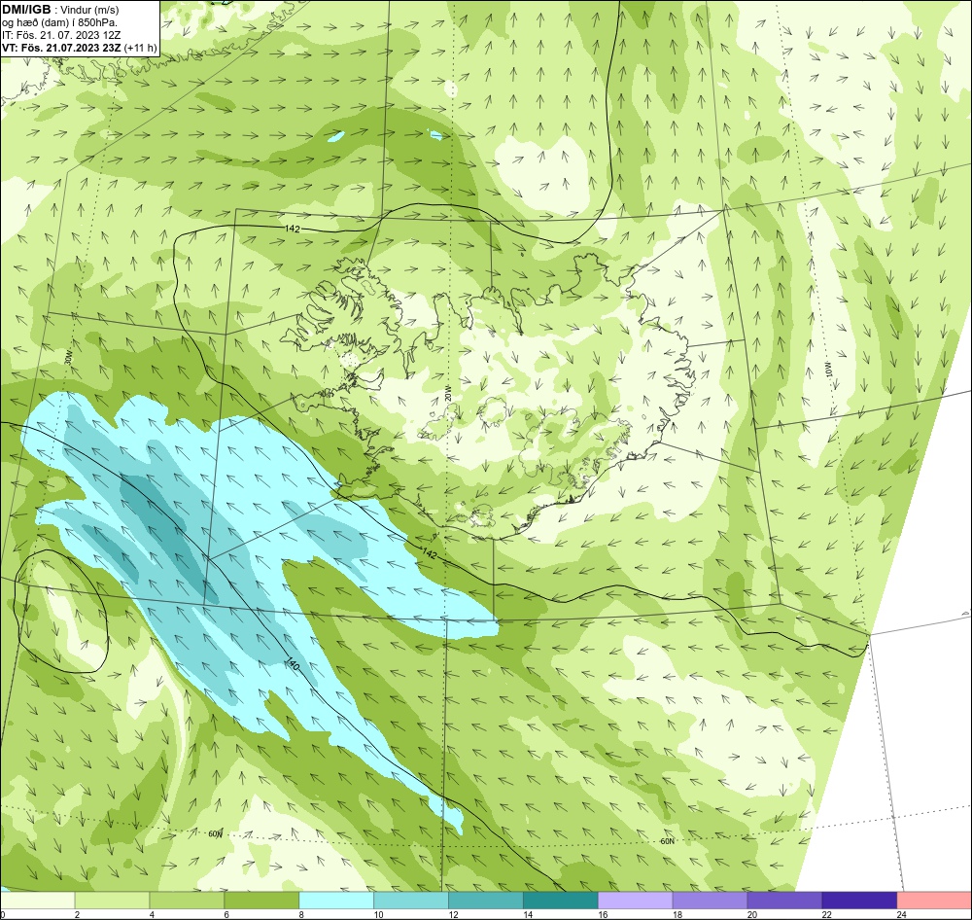Select the 'IT: Fös. 21. 07. 2023 12Z' line
The height and width of the screenshot is (920, 972).
click(61, 35)
